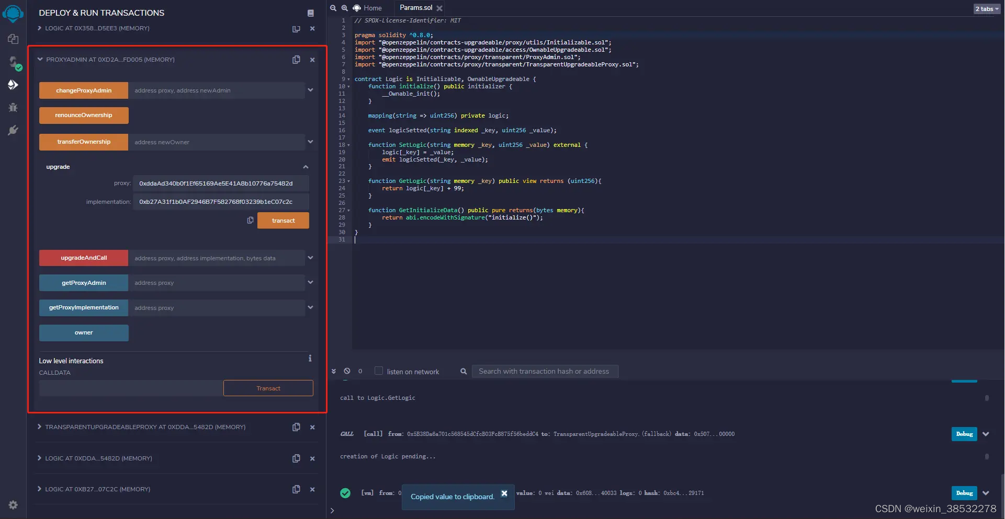Expand TRANSPARENTUPGRADEABLEPROXY instance

coord(39,426)
